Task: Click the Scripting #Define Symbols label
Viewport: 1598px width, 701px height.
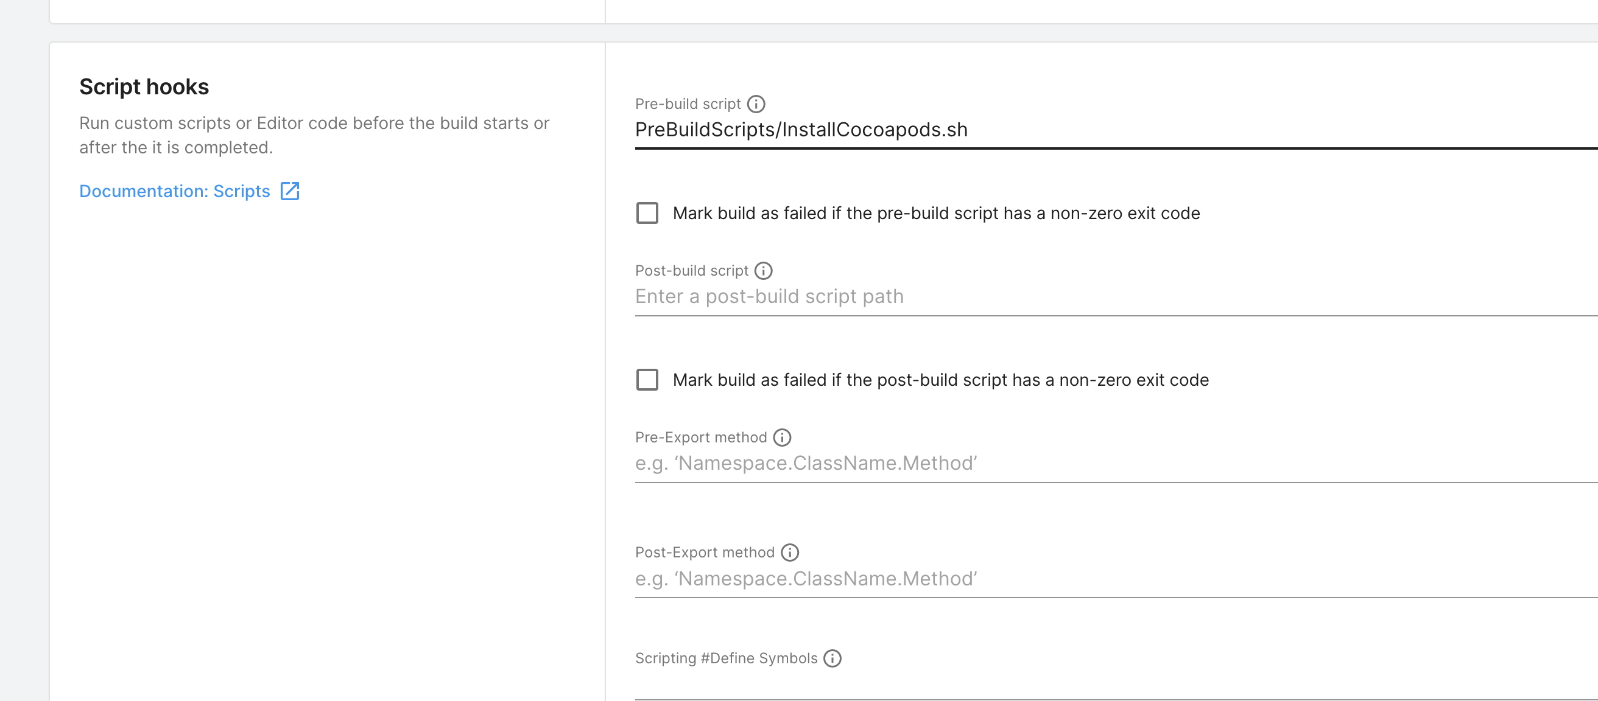Action: click(726, 658)
